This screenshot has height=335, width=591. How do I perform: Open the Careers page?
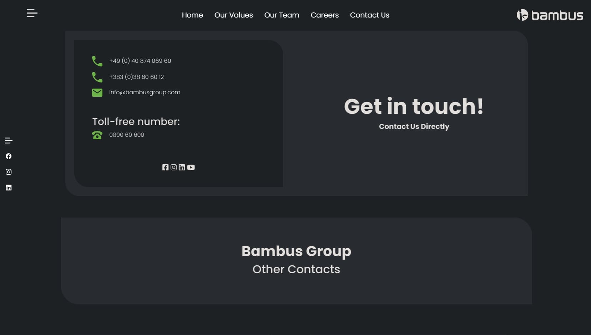[324, 15]
